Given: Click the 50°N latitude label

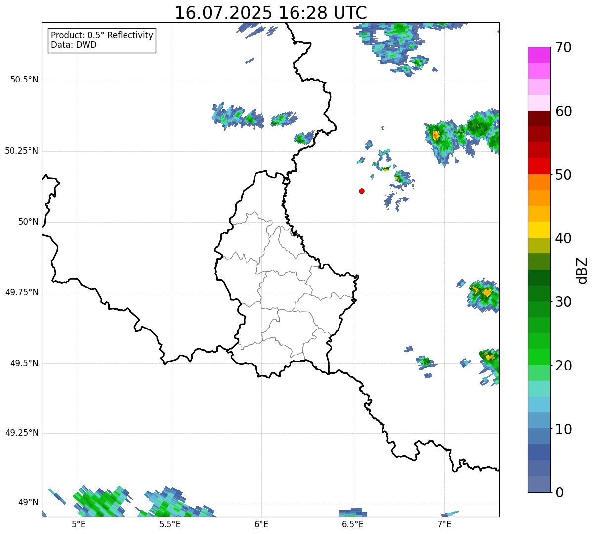Looking at the screenshot, I should coord(28,222).
